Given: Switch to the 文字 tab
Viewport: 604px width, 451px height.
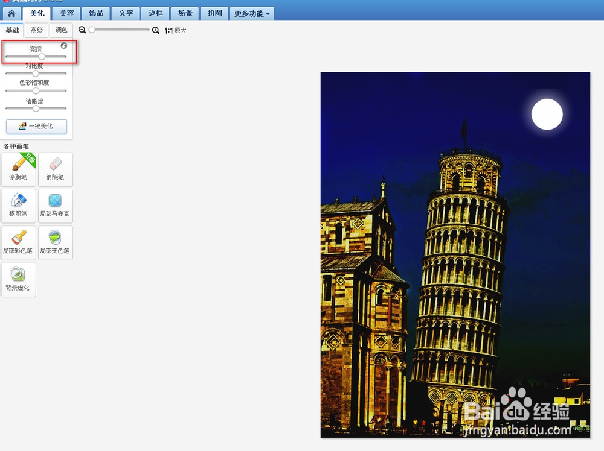Looking at the screenshot, I should point(126,14).
